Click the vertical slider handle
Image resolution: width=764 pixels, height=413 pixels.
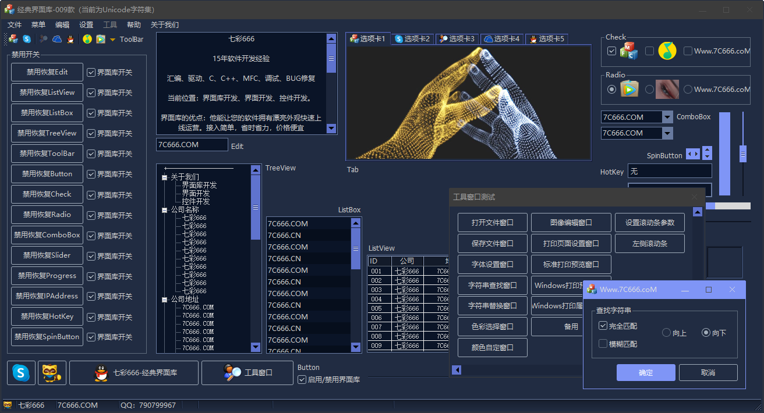pyautogui.click(x=743, y=154)
